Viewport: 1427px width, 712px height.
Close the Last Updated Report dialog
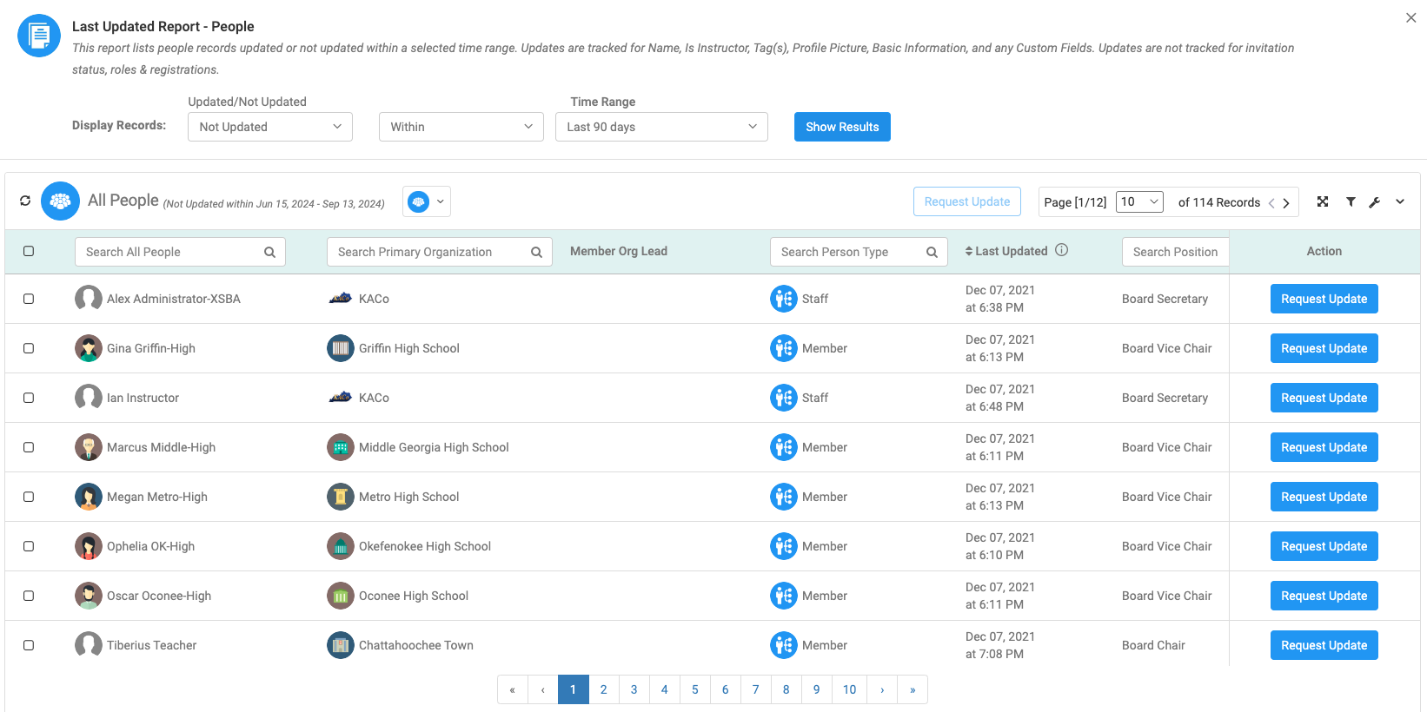pyautogui.click(x=1411, y=17)
